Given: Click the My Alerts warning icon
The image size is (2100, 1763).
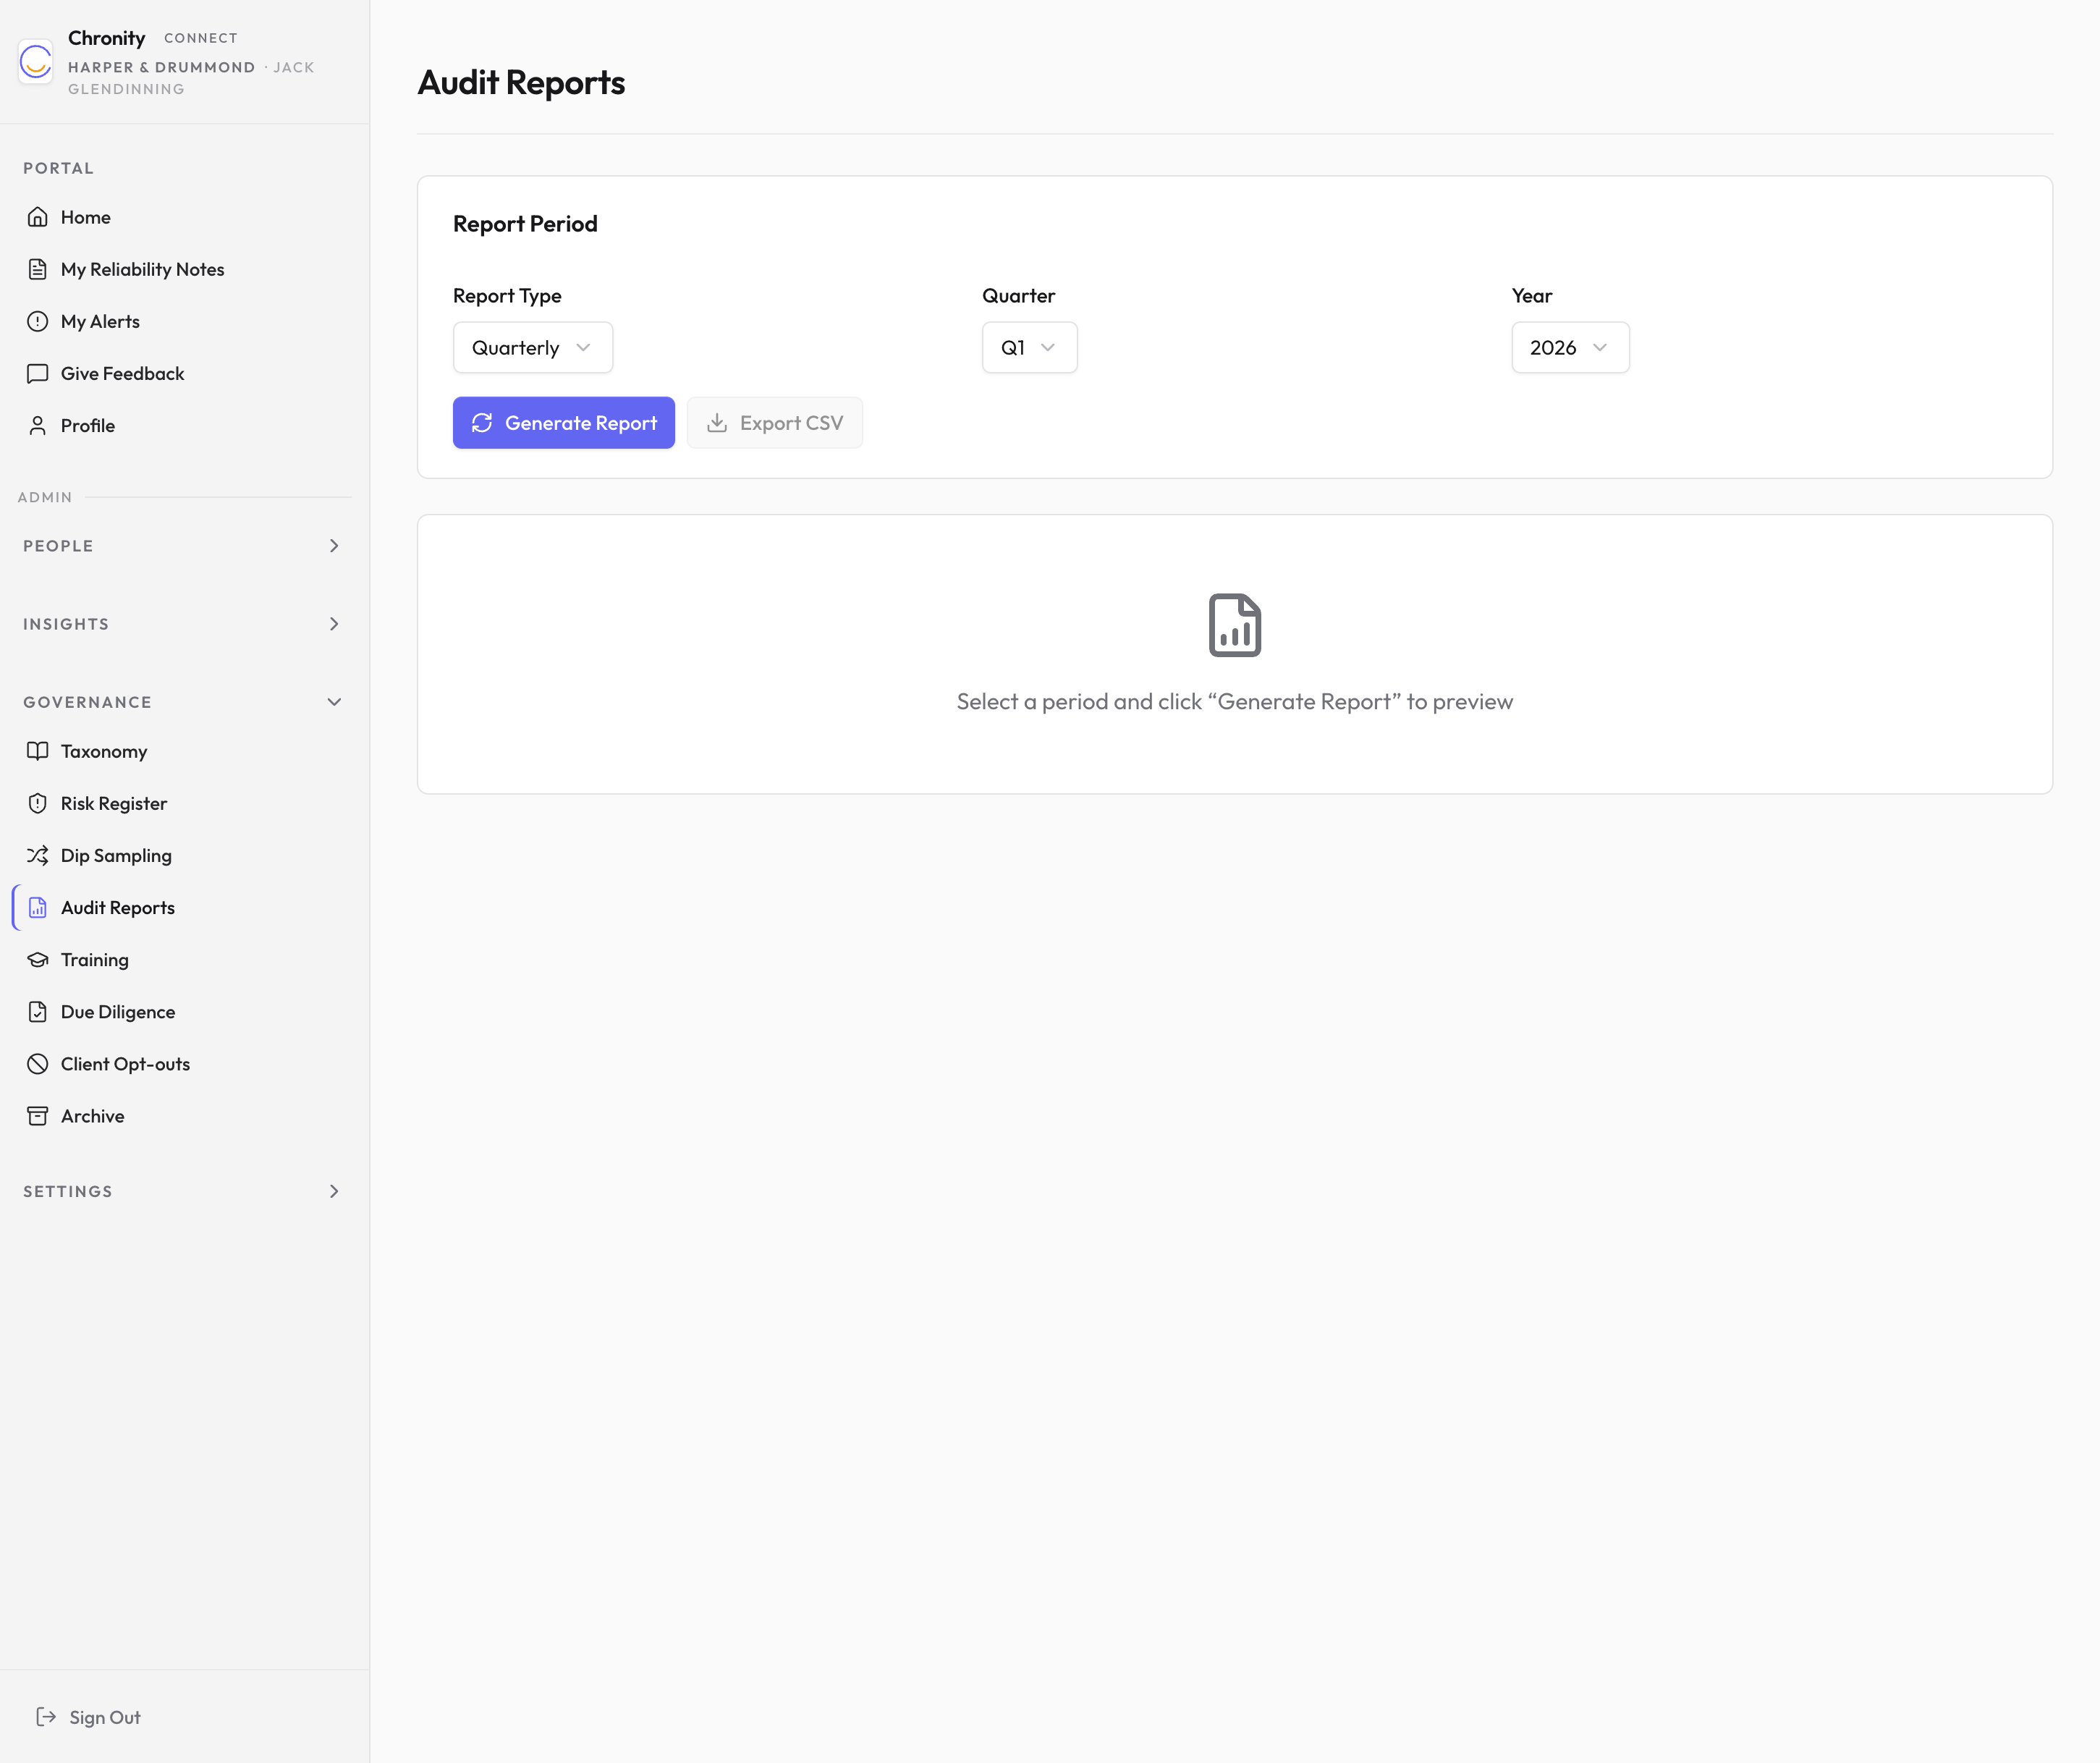Looking at the screenshot, I should point(38,321).
